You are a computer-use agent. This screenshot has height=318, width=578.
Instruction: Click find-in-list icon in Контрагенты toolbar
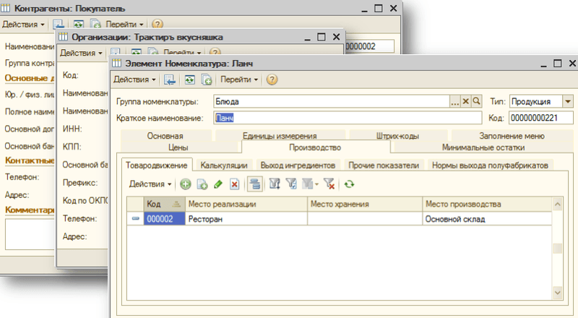tap(59, 25)
